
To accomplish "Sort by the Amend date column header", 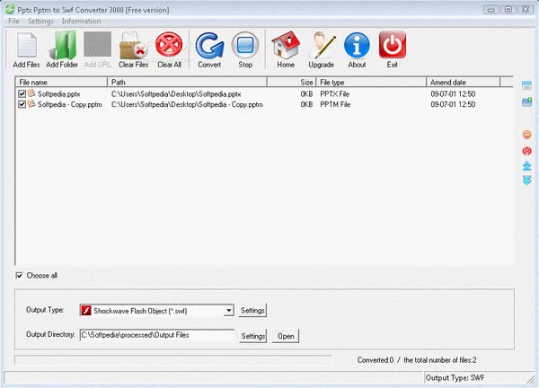I will click(x=463, y=82).
